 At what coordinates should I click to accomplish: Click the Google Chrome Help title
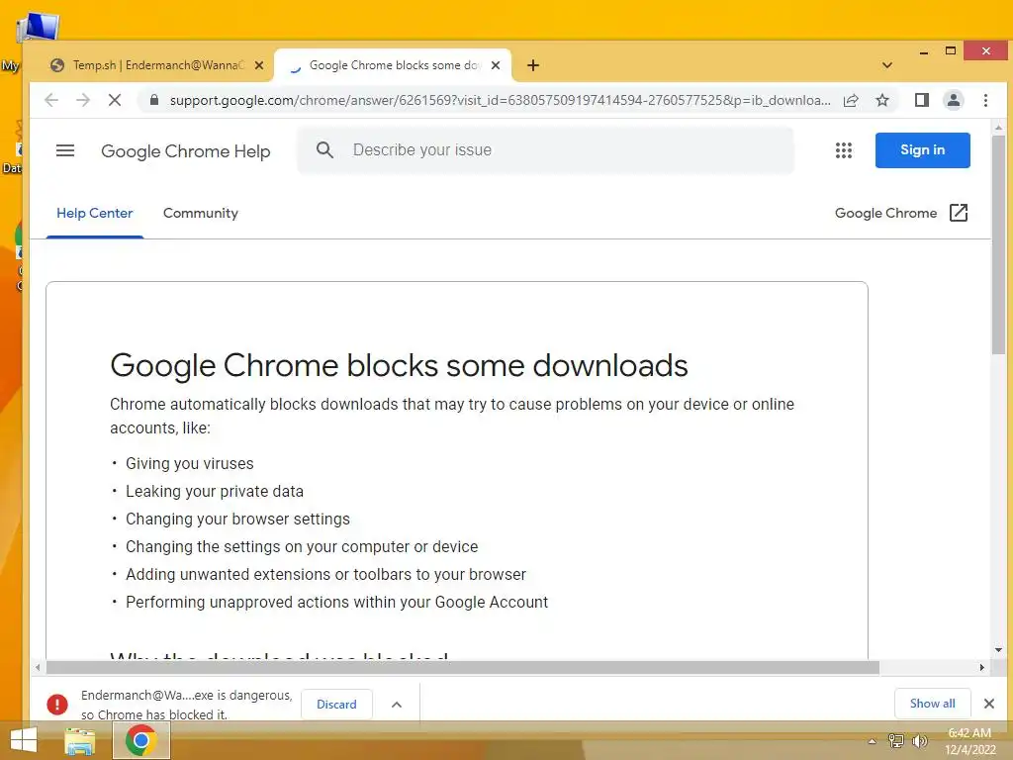click(185, 151)
